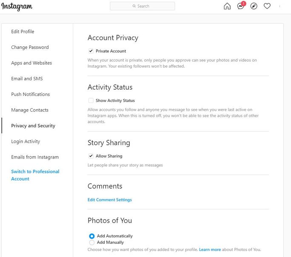View Login Activity
Screen dimensions: 291x257
[26, 141]
